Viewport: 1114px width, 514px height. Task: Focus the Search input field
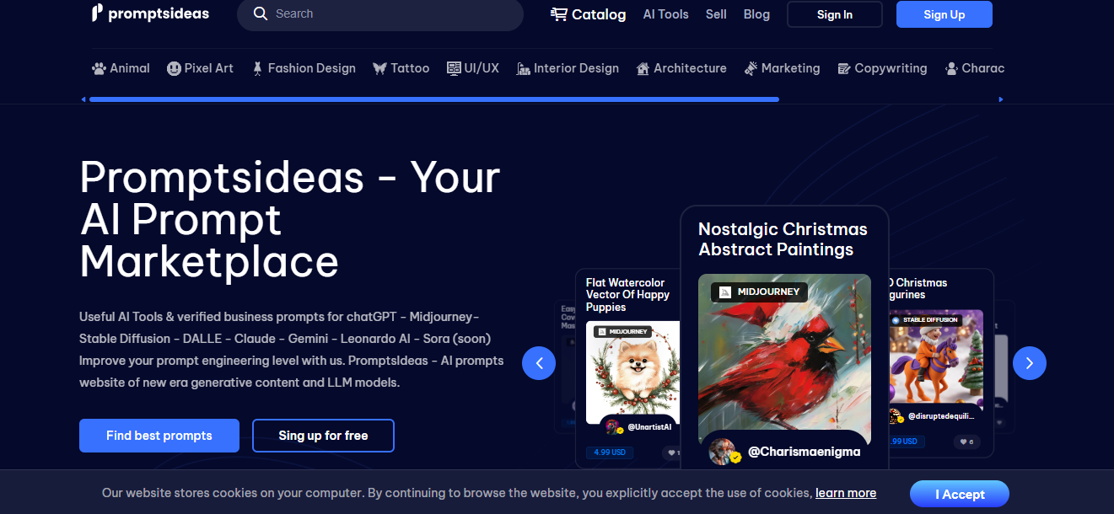click(379, 14)
